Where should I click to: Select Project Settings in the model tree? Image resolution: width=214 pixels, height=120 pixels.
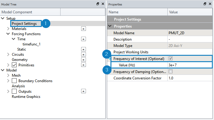24,24
